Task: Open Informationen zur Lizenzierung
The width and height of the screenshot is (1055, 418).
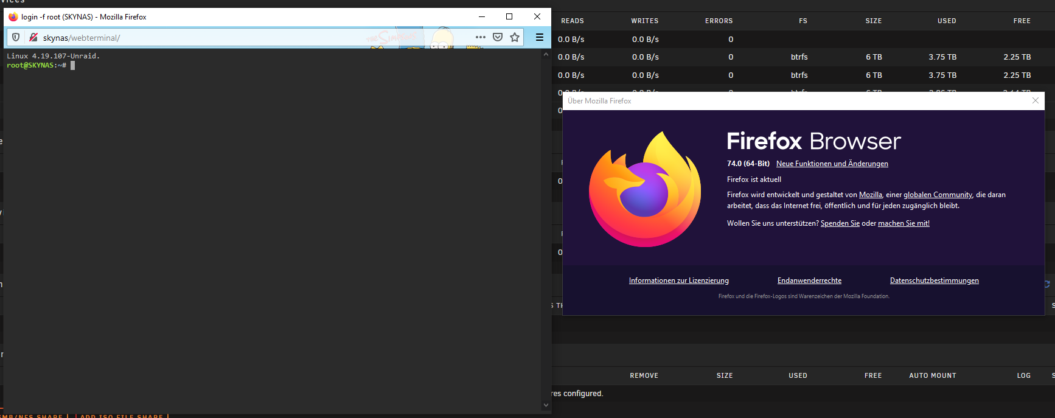Action: click(x=679, y=280)
